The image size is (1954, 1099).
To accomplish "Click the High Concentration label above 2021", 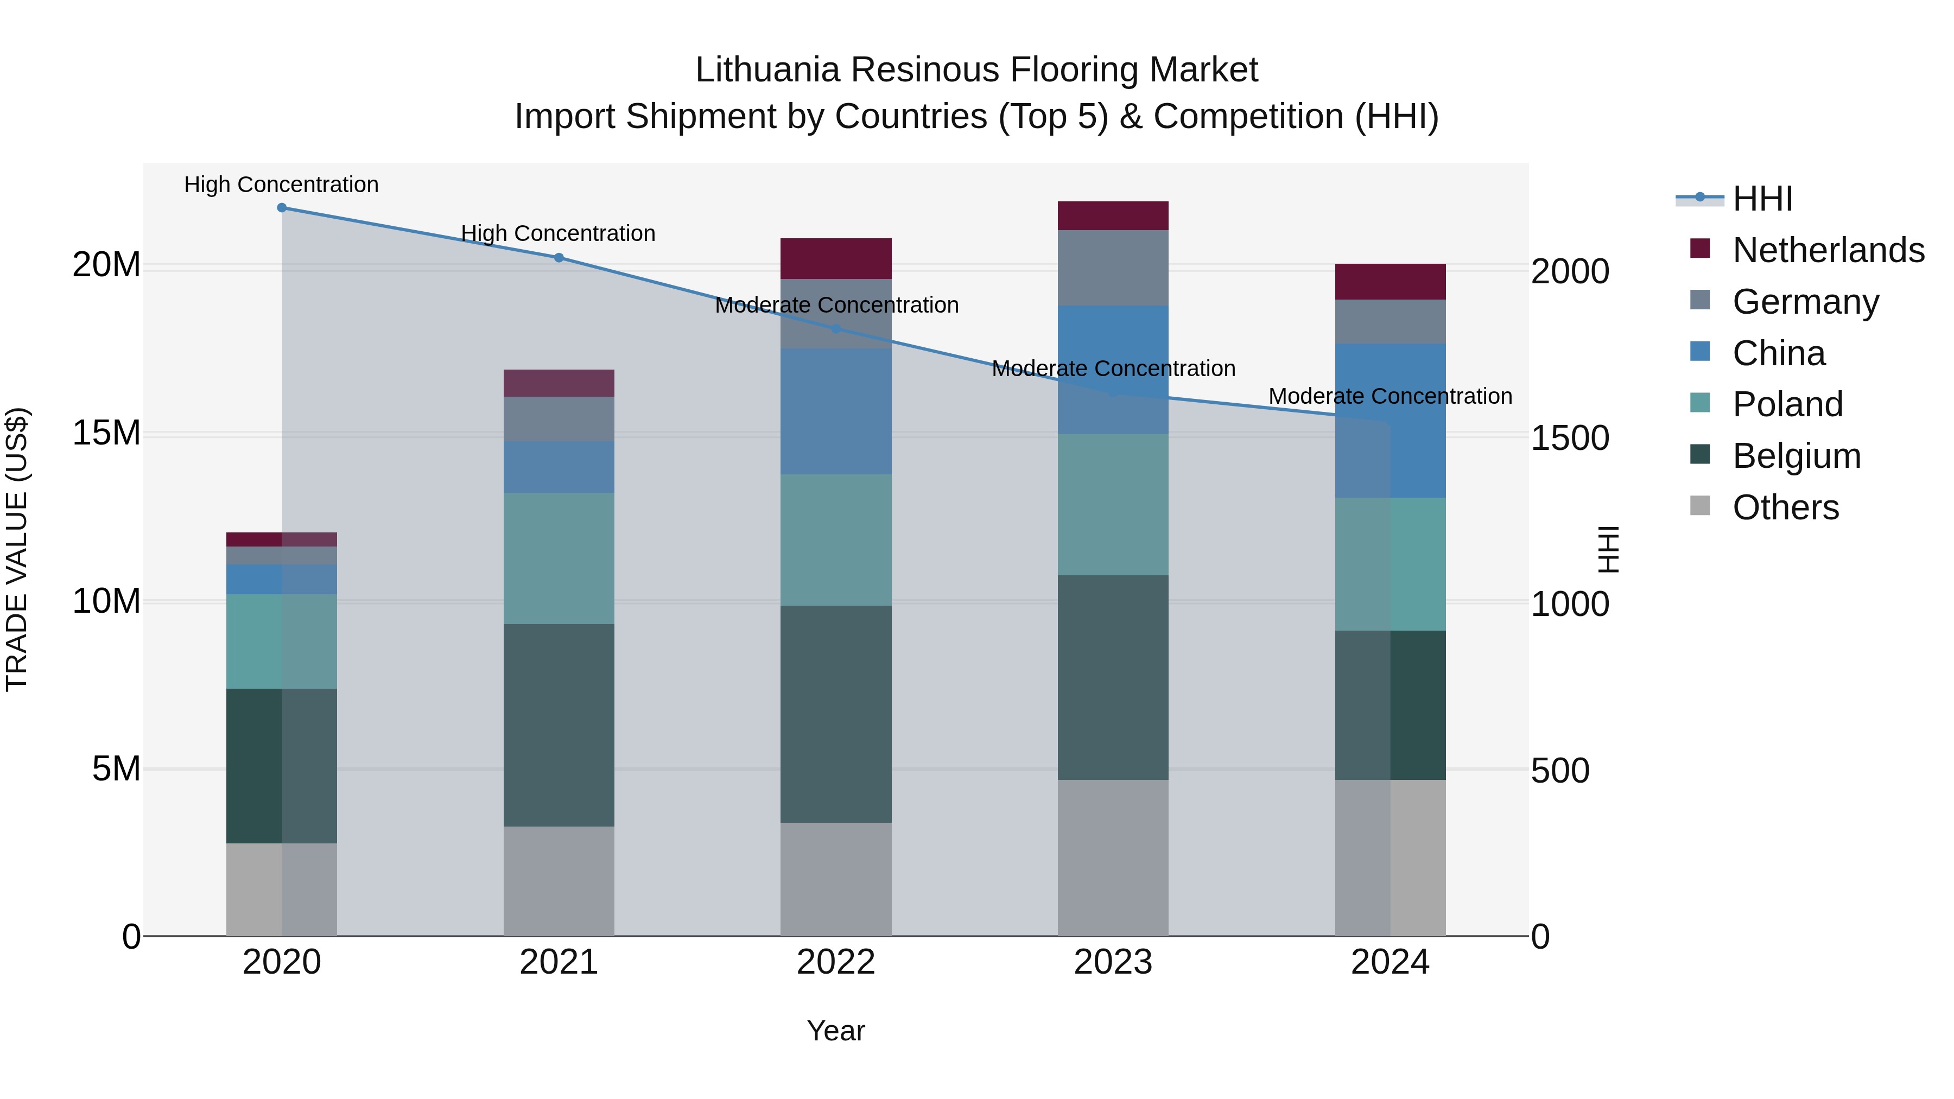I will pos(559,233).
